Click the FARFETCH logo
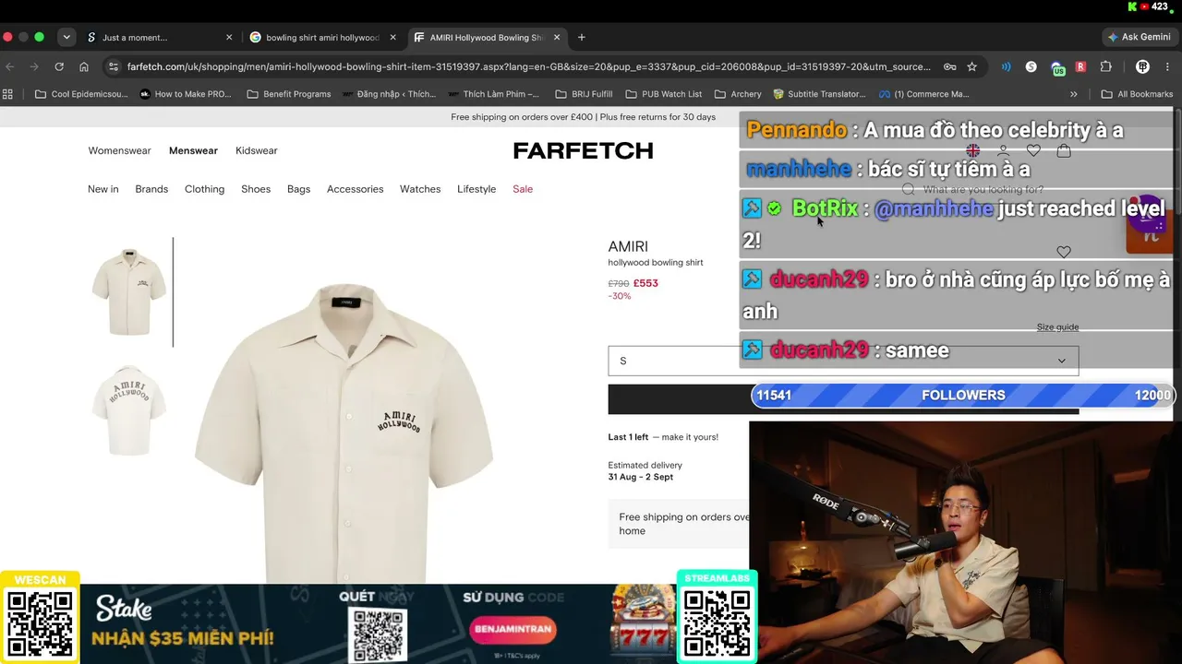The image size is (1182, 664). [583, 150]
